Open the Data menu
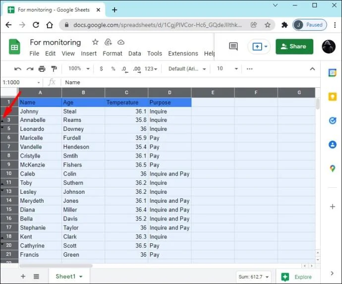The image size is (342, 284). pyautogui.click(x=135, y=54)
